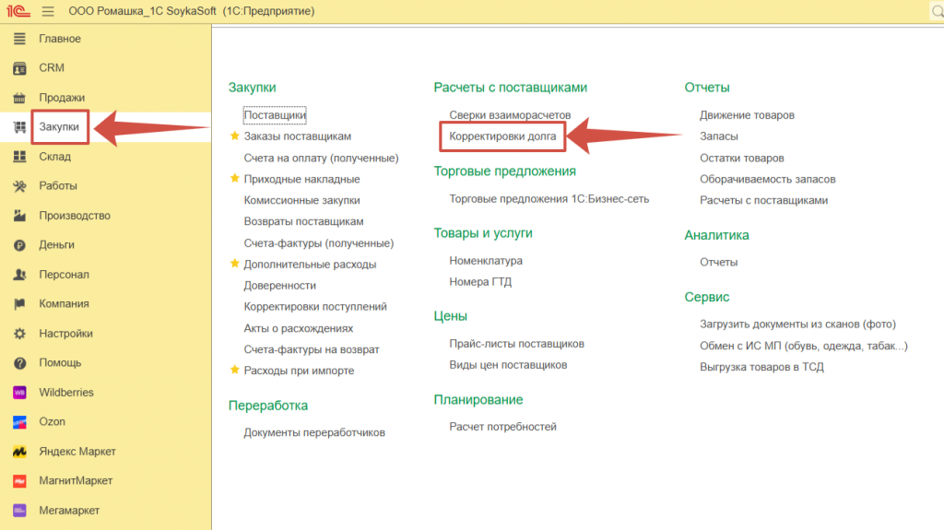Viewport: 944px width, 530px height.
Task: Open Остатки товаров report
Action: pyautogui.click(x=741, y=158)
